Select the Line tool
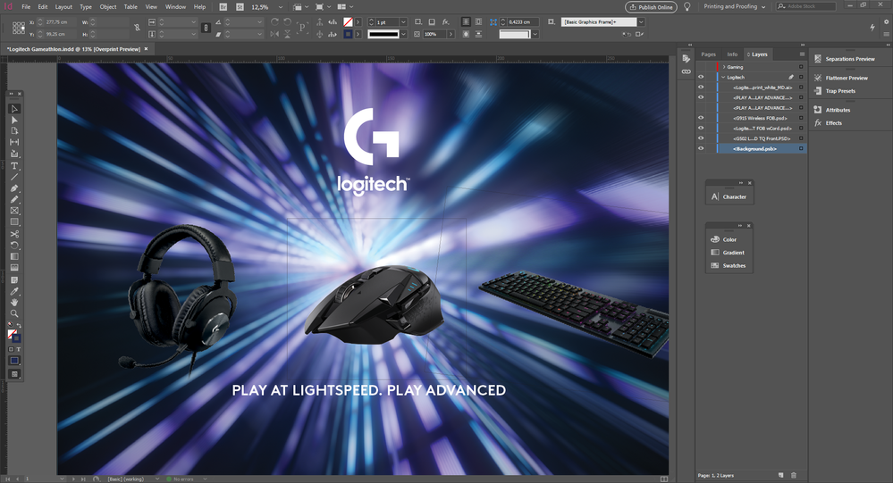This screenshot has width=893, height=483. 14,177
